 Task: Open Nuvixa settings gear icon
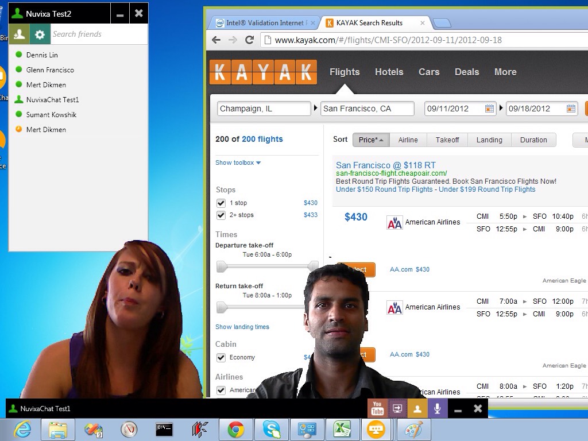click(40, 34)
